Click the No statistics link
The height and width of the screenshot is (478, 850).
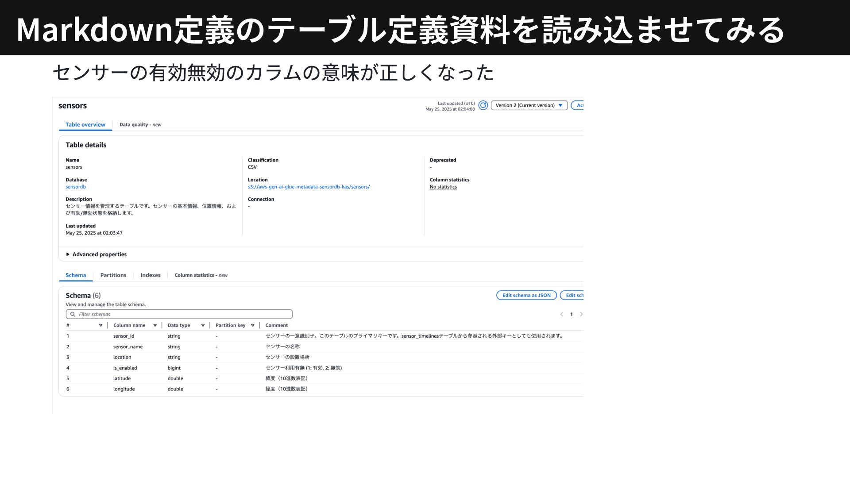coord(443,187)
